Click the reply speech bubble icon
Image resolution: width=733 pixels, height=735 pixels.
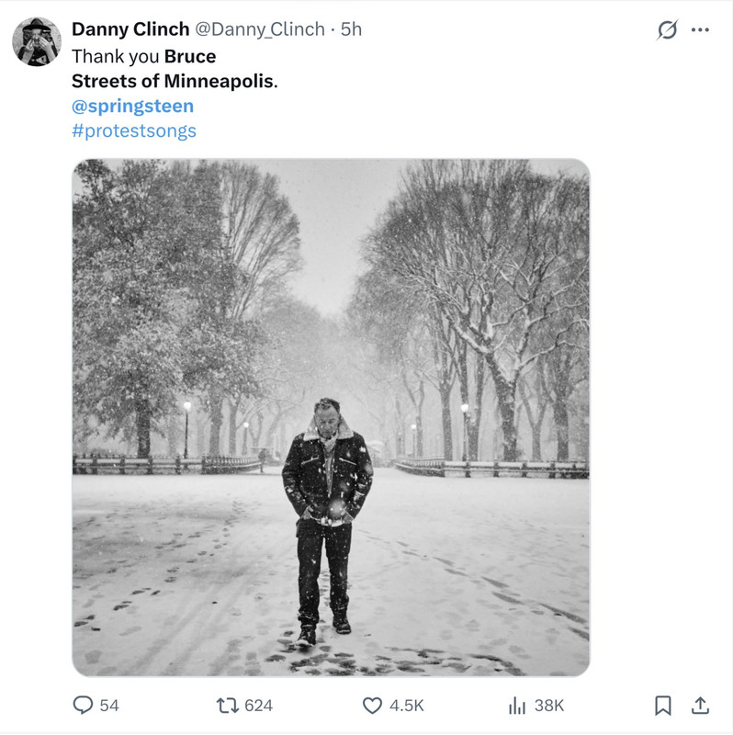click(x=83, y=705)
